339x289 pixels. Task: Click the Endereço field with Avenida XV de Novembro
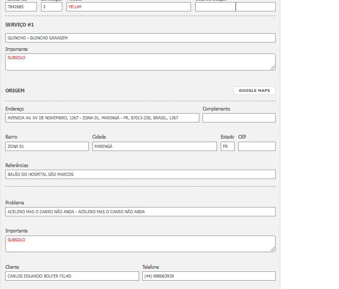point(102,118)
